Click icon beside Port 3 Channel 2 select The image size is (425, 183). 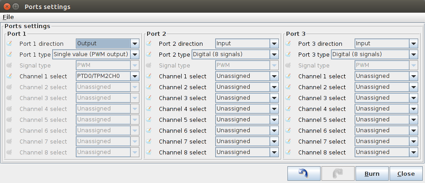[x=288, y=87]
